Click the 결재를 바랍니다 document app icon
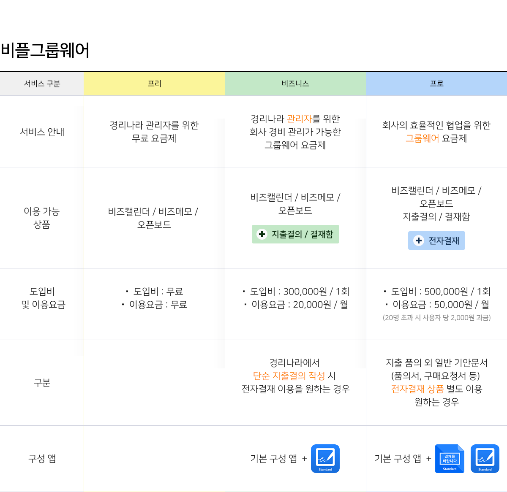 (x=450, y=459)
